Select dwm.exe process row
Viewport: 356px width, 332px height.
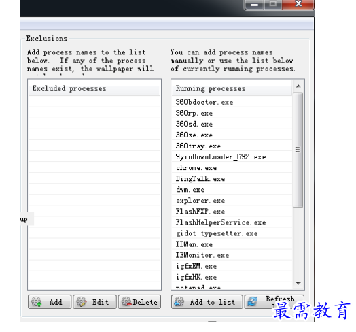[x=232, y=190]
